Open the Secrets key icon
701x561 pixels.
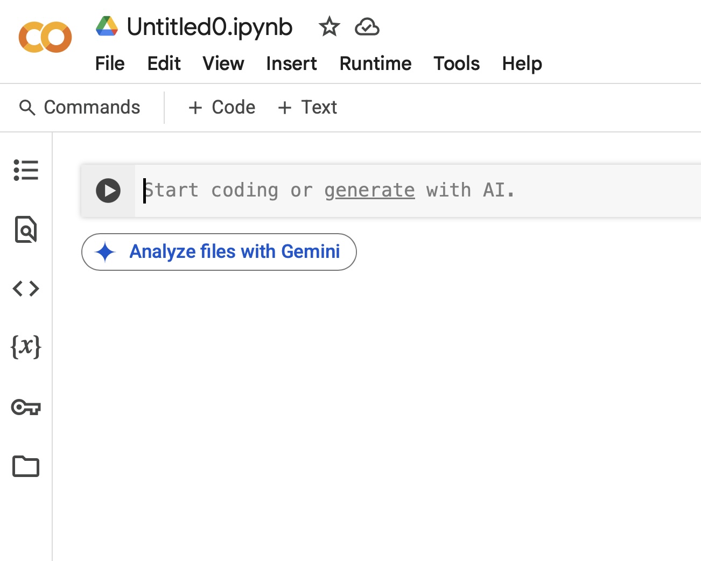[x=26, y=407]
